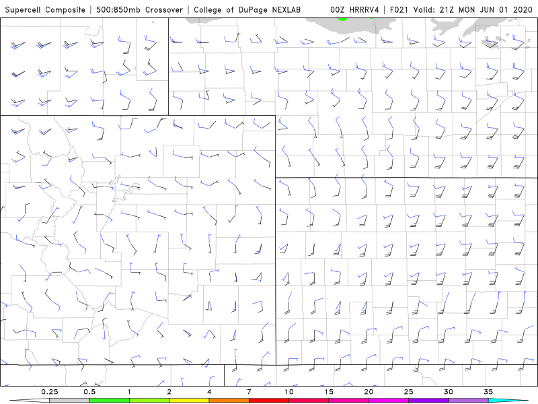
Task: Click the bright green 0.5–1 colorbar segment
Action: pyautogui.click(x=110, y=401)
